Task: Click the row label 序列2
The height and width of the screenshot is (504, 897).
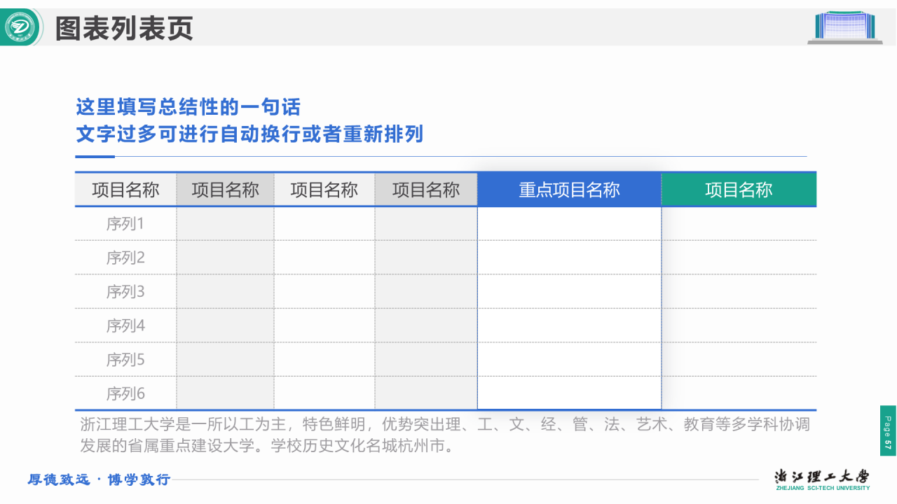Action: (x=125, y=258)
